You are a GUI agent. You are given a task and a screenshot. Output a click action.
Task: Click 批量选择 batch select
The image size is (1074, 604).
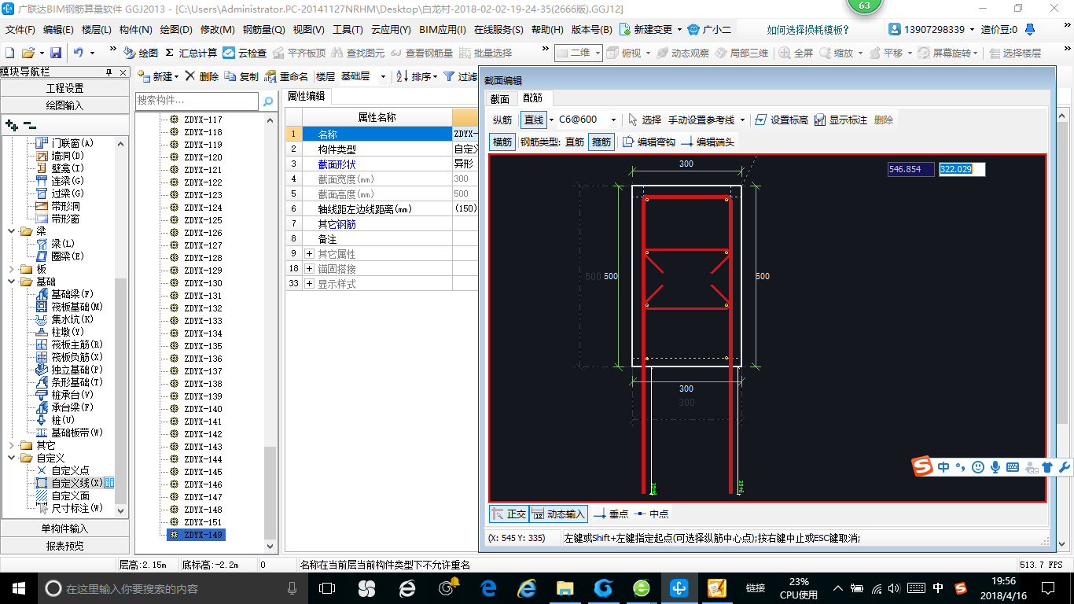[485, 53]
